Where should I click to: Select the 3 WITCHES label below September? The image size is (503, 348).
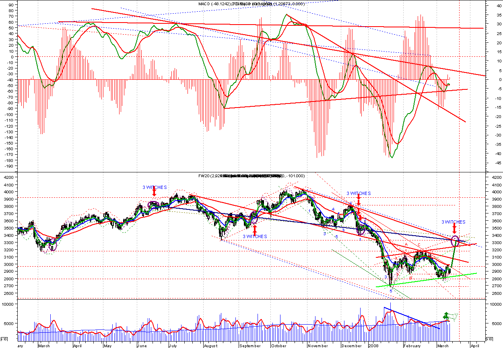click(x=255, y=236)
